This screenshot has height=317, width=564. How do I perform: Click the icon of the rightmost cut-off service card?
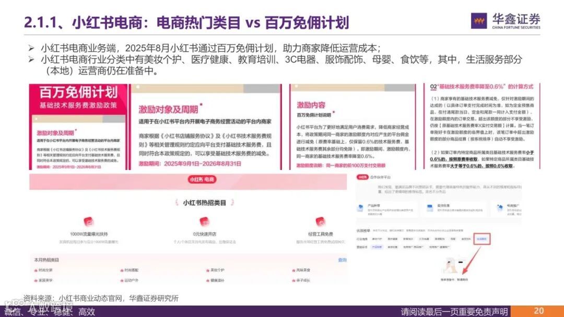pos(500,208)
